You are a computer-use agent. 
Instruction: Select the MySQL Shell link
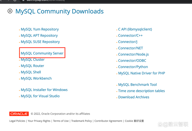coord(31,72)
